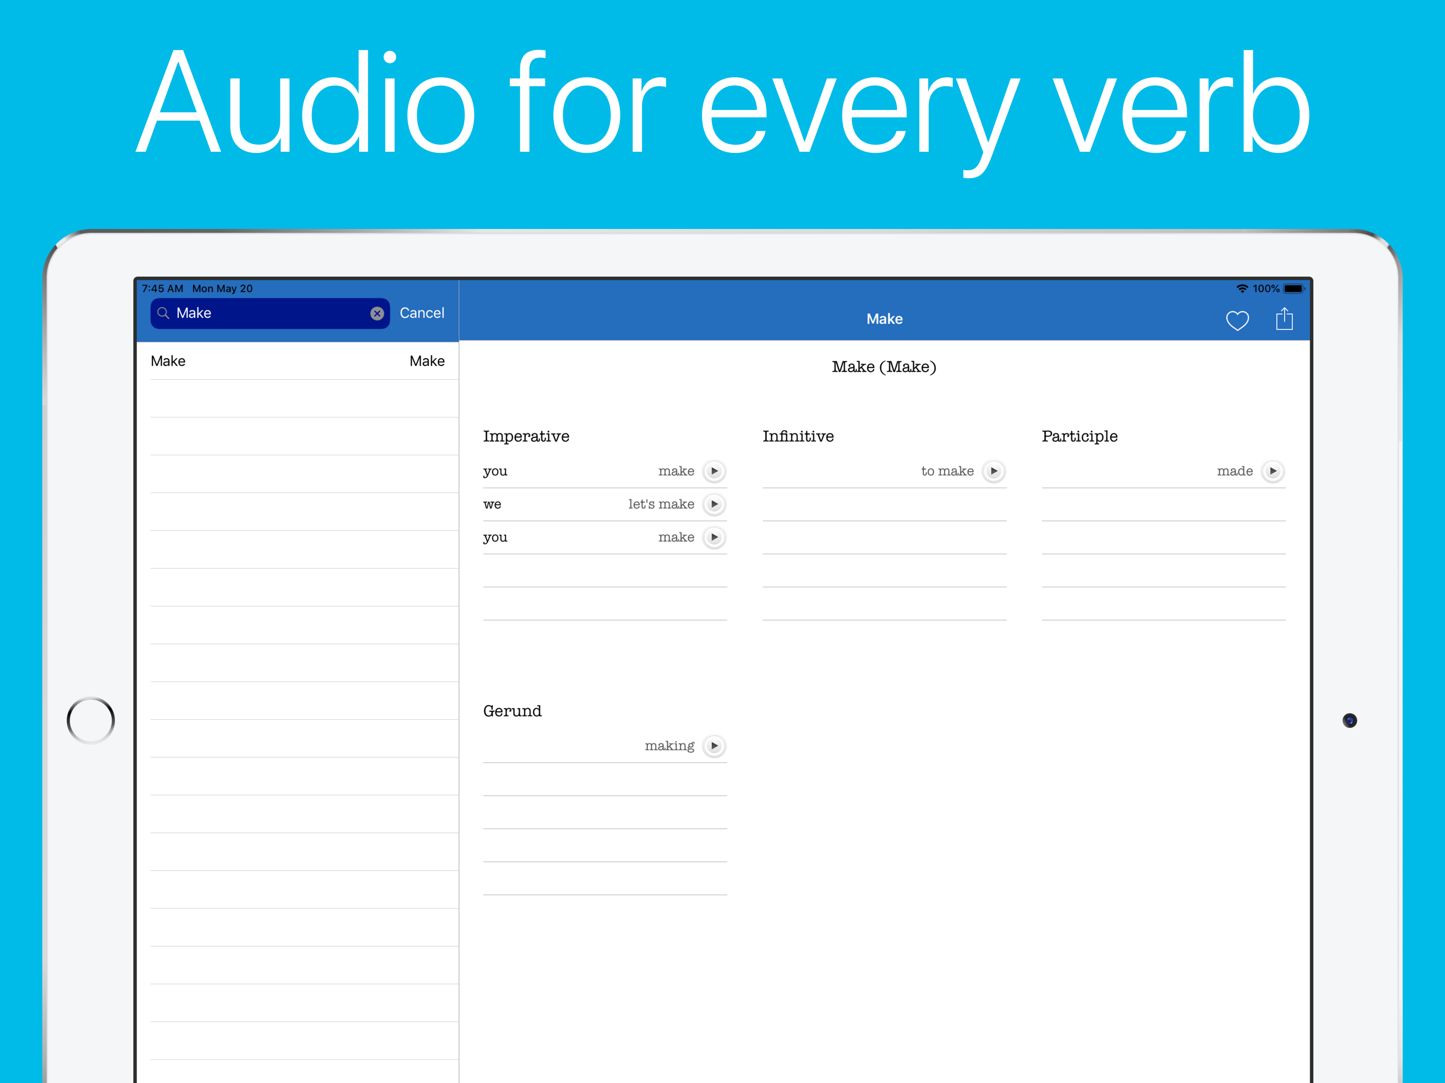This screenshot has height=1083, width=1445.
Task: Play audio for the Participle "made"
Action: coord(1273,471)
